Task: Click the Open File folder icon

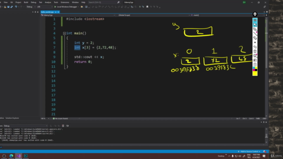Action: point(5,7)
